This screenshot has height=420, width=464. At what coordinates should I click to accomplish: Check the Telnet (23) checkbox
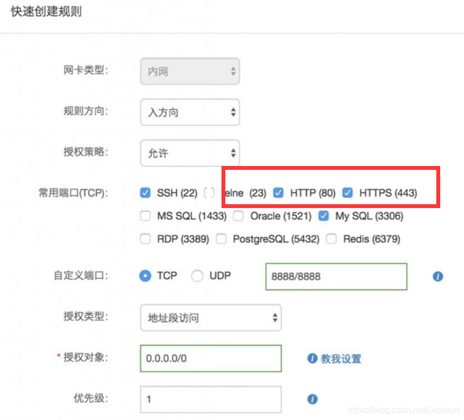pyautogui.click(x=209, y=193)
